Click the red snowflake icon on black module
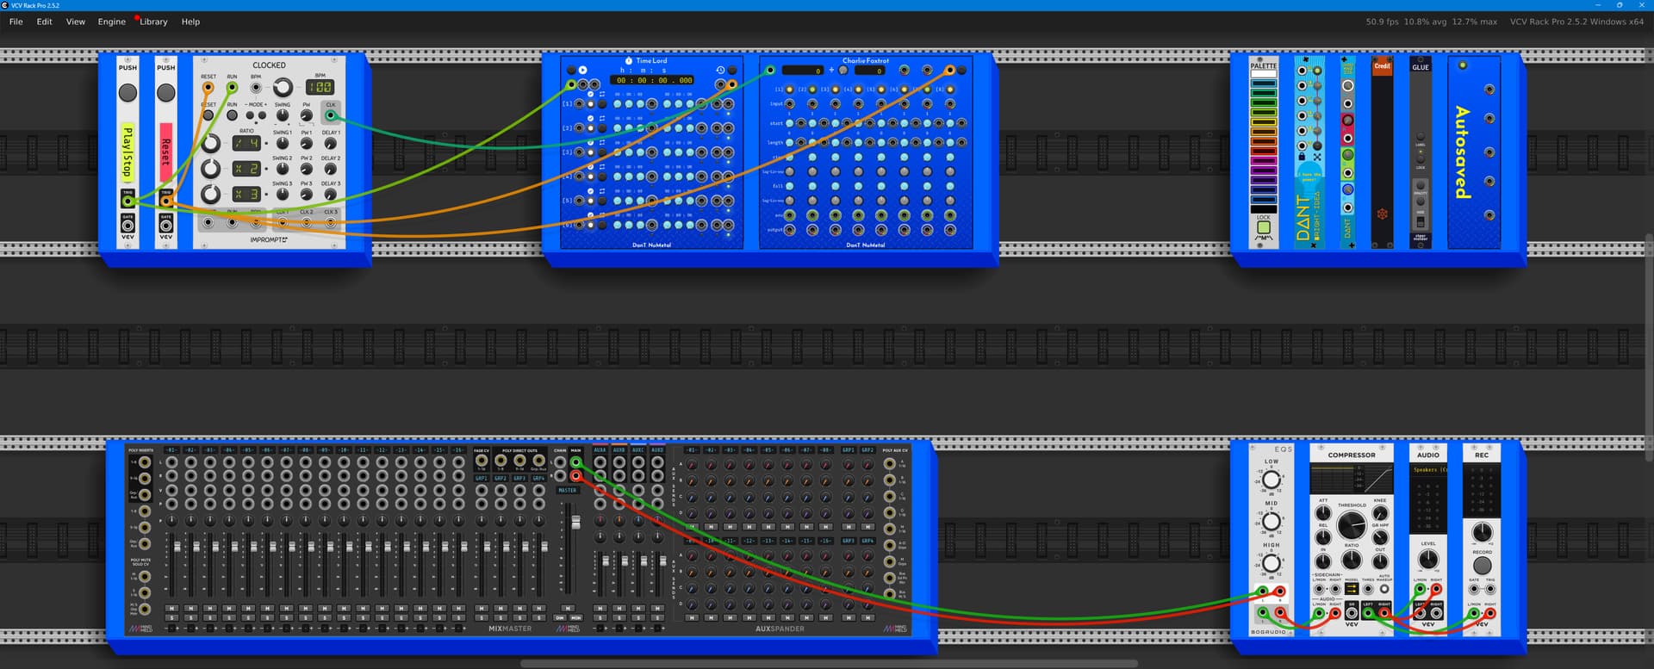 click(1382, 214)
